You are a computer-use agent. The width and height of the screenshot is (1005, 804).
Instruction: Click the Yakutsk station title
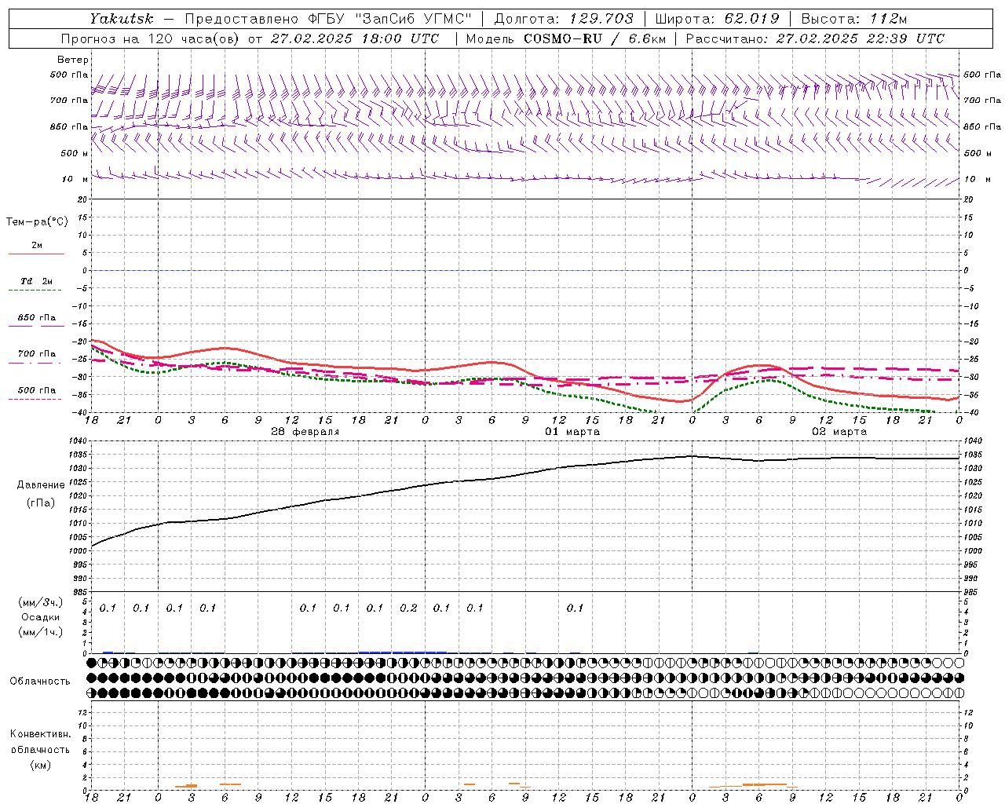121,19
